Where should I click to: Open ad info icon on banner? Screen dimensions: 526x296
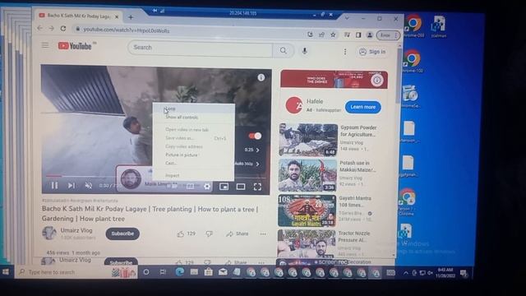tap(377, 81)
